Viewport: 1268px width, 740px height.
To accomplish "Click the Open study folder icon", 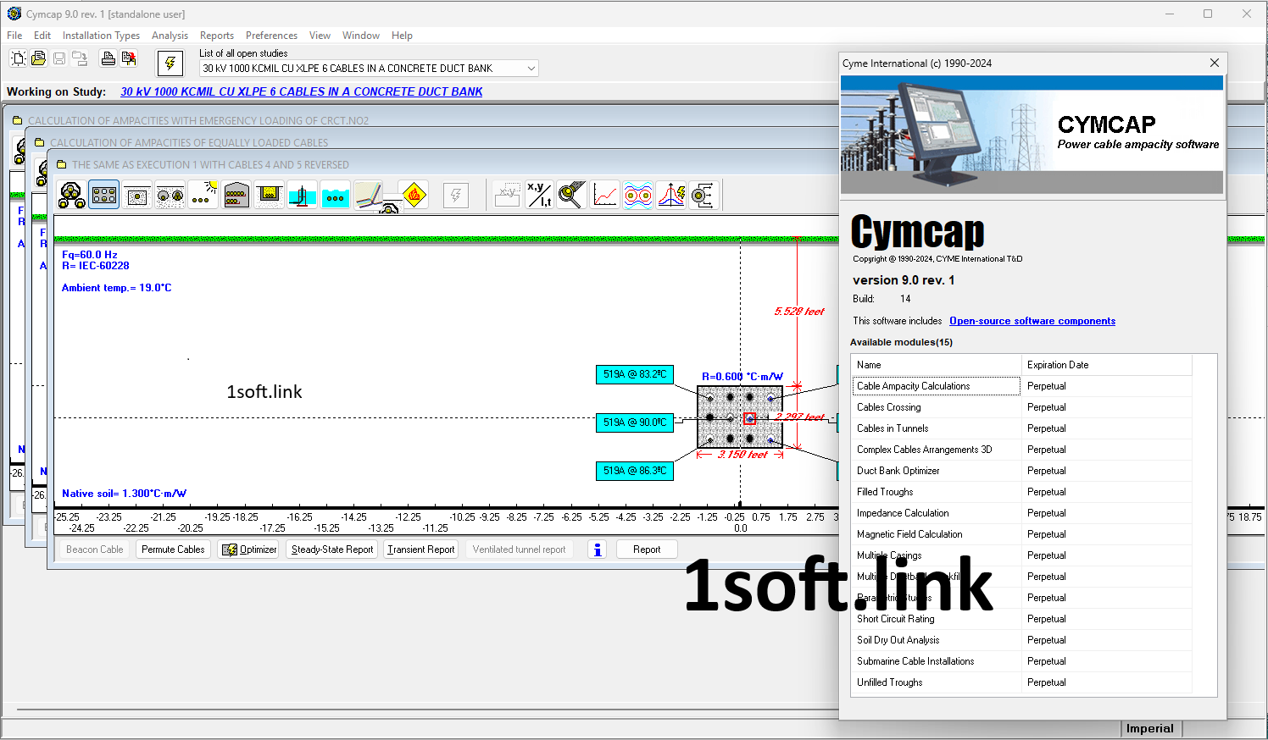I will [38, 58].
